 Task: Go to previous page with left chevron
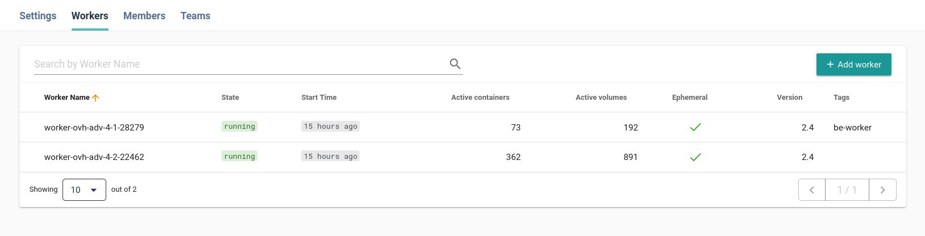click(x=812, y=190)
